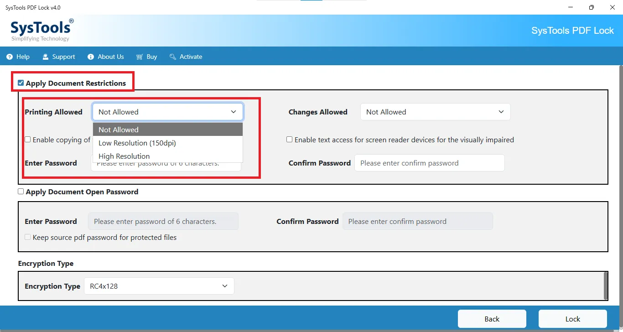Click the Encryption Type panel scrollbar
The height and width of the screenshot is (332, 623).
tap(606, 286)
